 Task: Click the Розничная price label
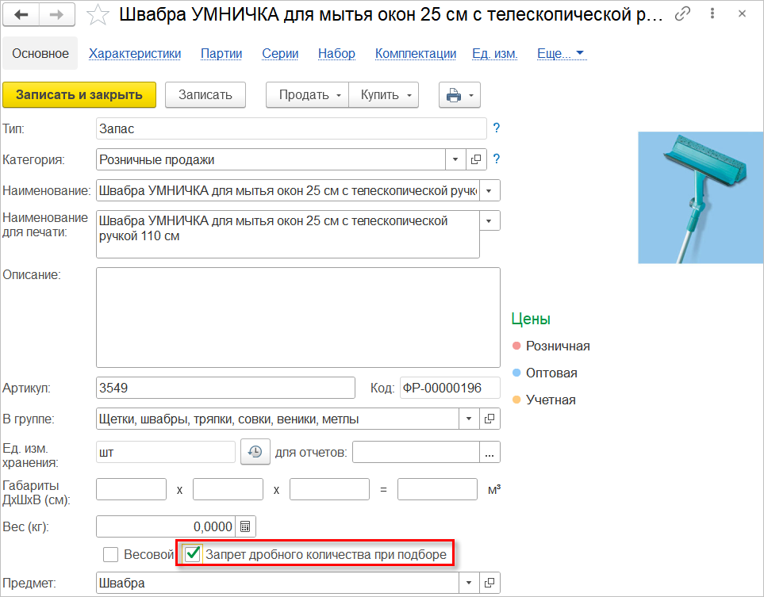point(558,346)
